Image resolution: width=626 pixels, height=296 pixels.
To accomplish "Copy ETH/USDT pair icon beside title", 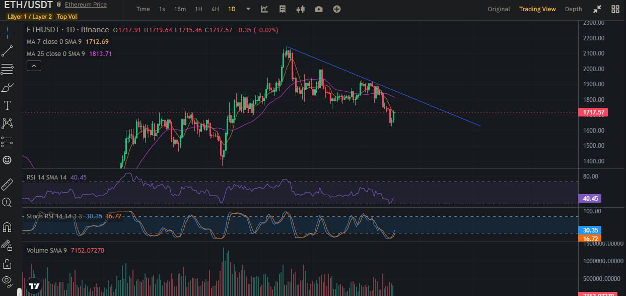I will pos(59,5).
